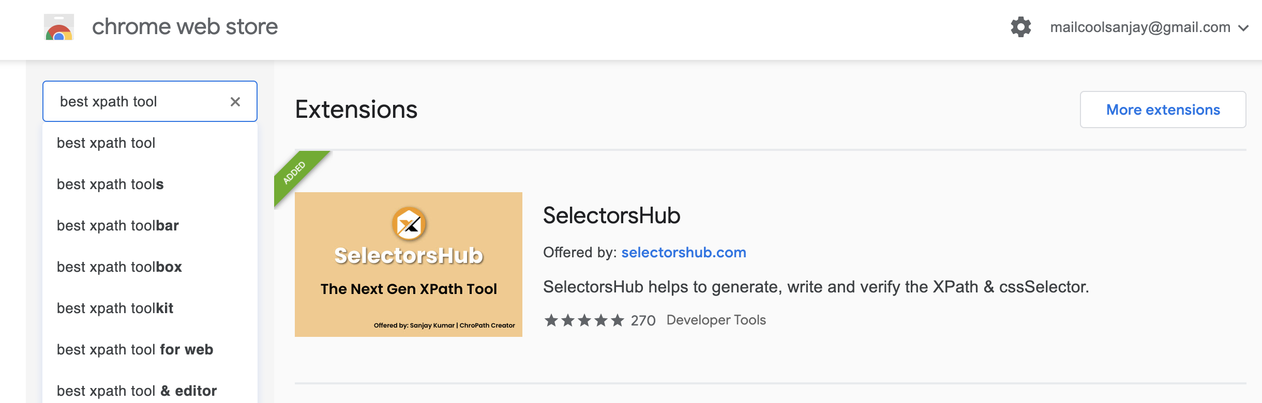The width and height of the screenshot is (1262, 403).
Task: Select 'best xpath tool & editor' suggestion
Action: [x=137, y=391]
